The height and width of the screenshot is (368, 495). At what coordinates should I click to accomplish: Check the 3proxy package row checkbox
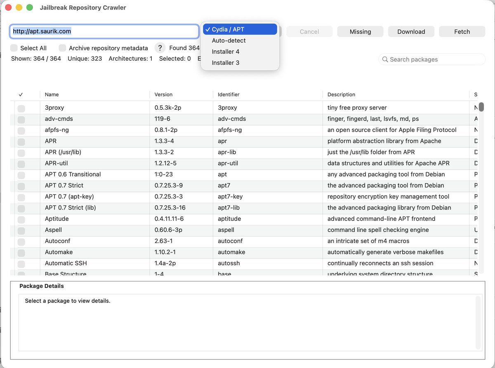21,108
